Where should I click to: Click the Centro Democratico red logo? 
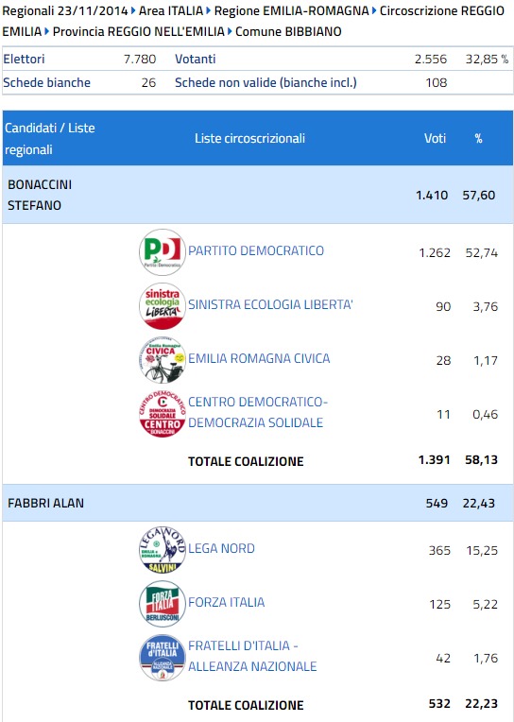[x=163, y=414]
